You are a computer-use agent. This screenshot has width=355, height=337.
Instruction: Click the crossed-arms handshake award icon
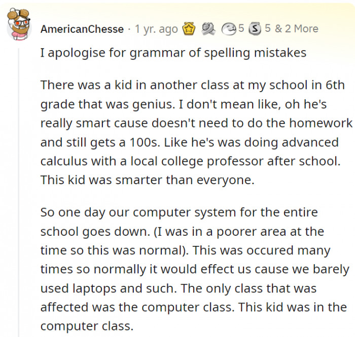point(208,29)
